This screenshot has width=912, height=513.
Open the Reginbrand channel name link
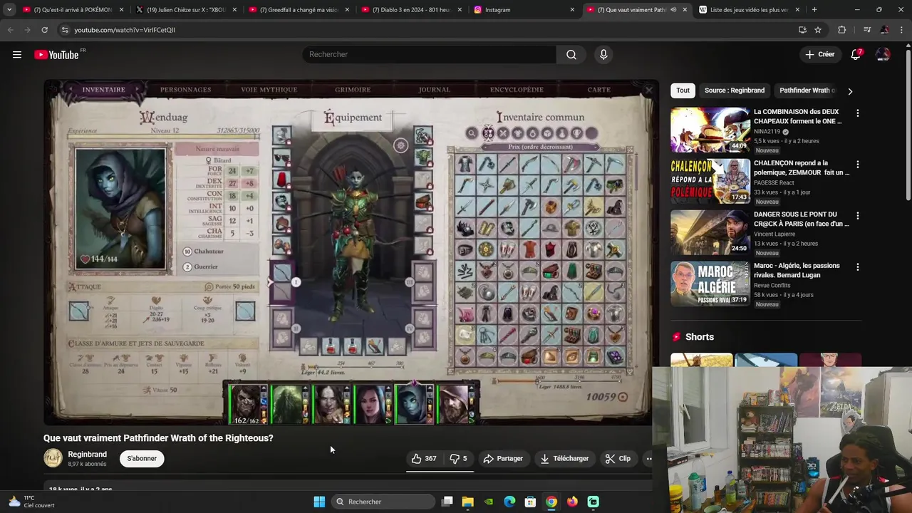click(87, 455)
